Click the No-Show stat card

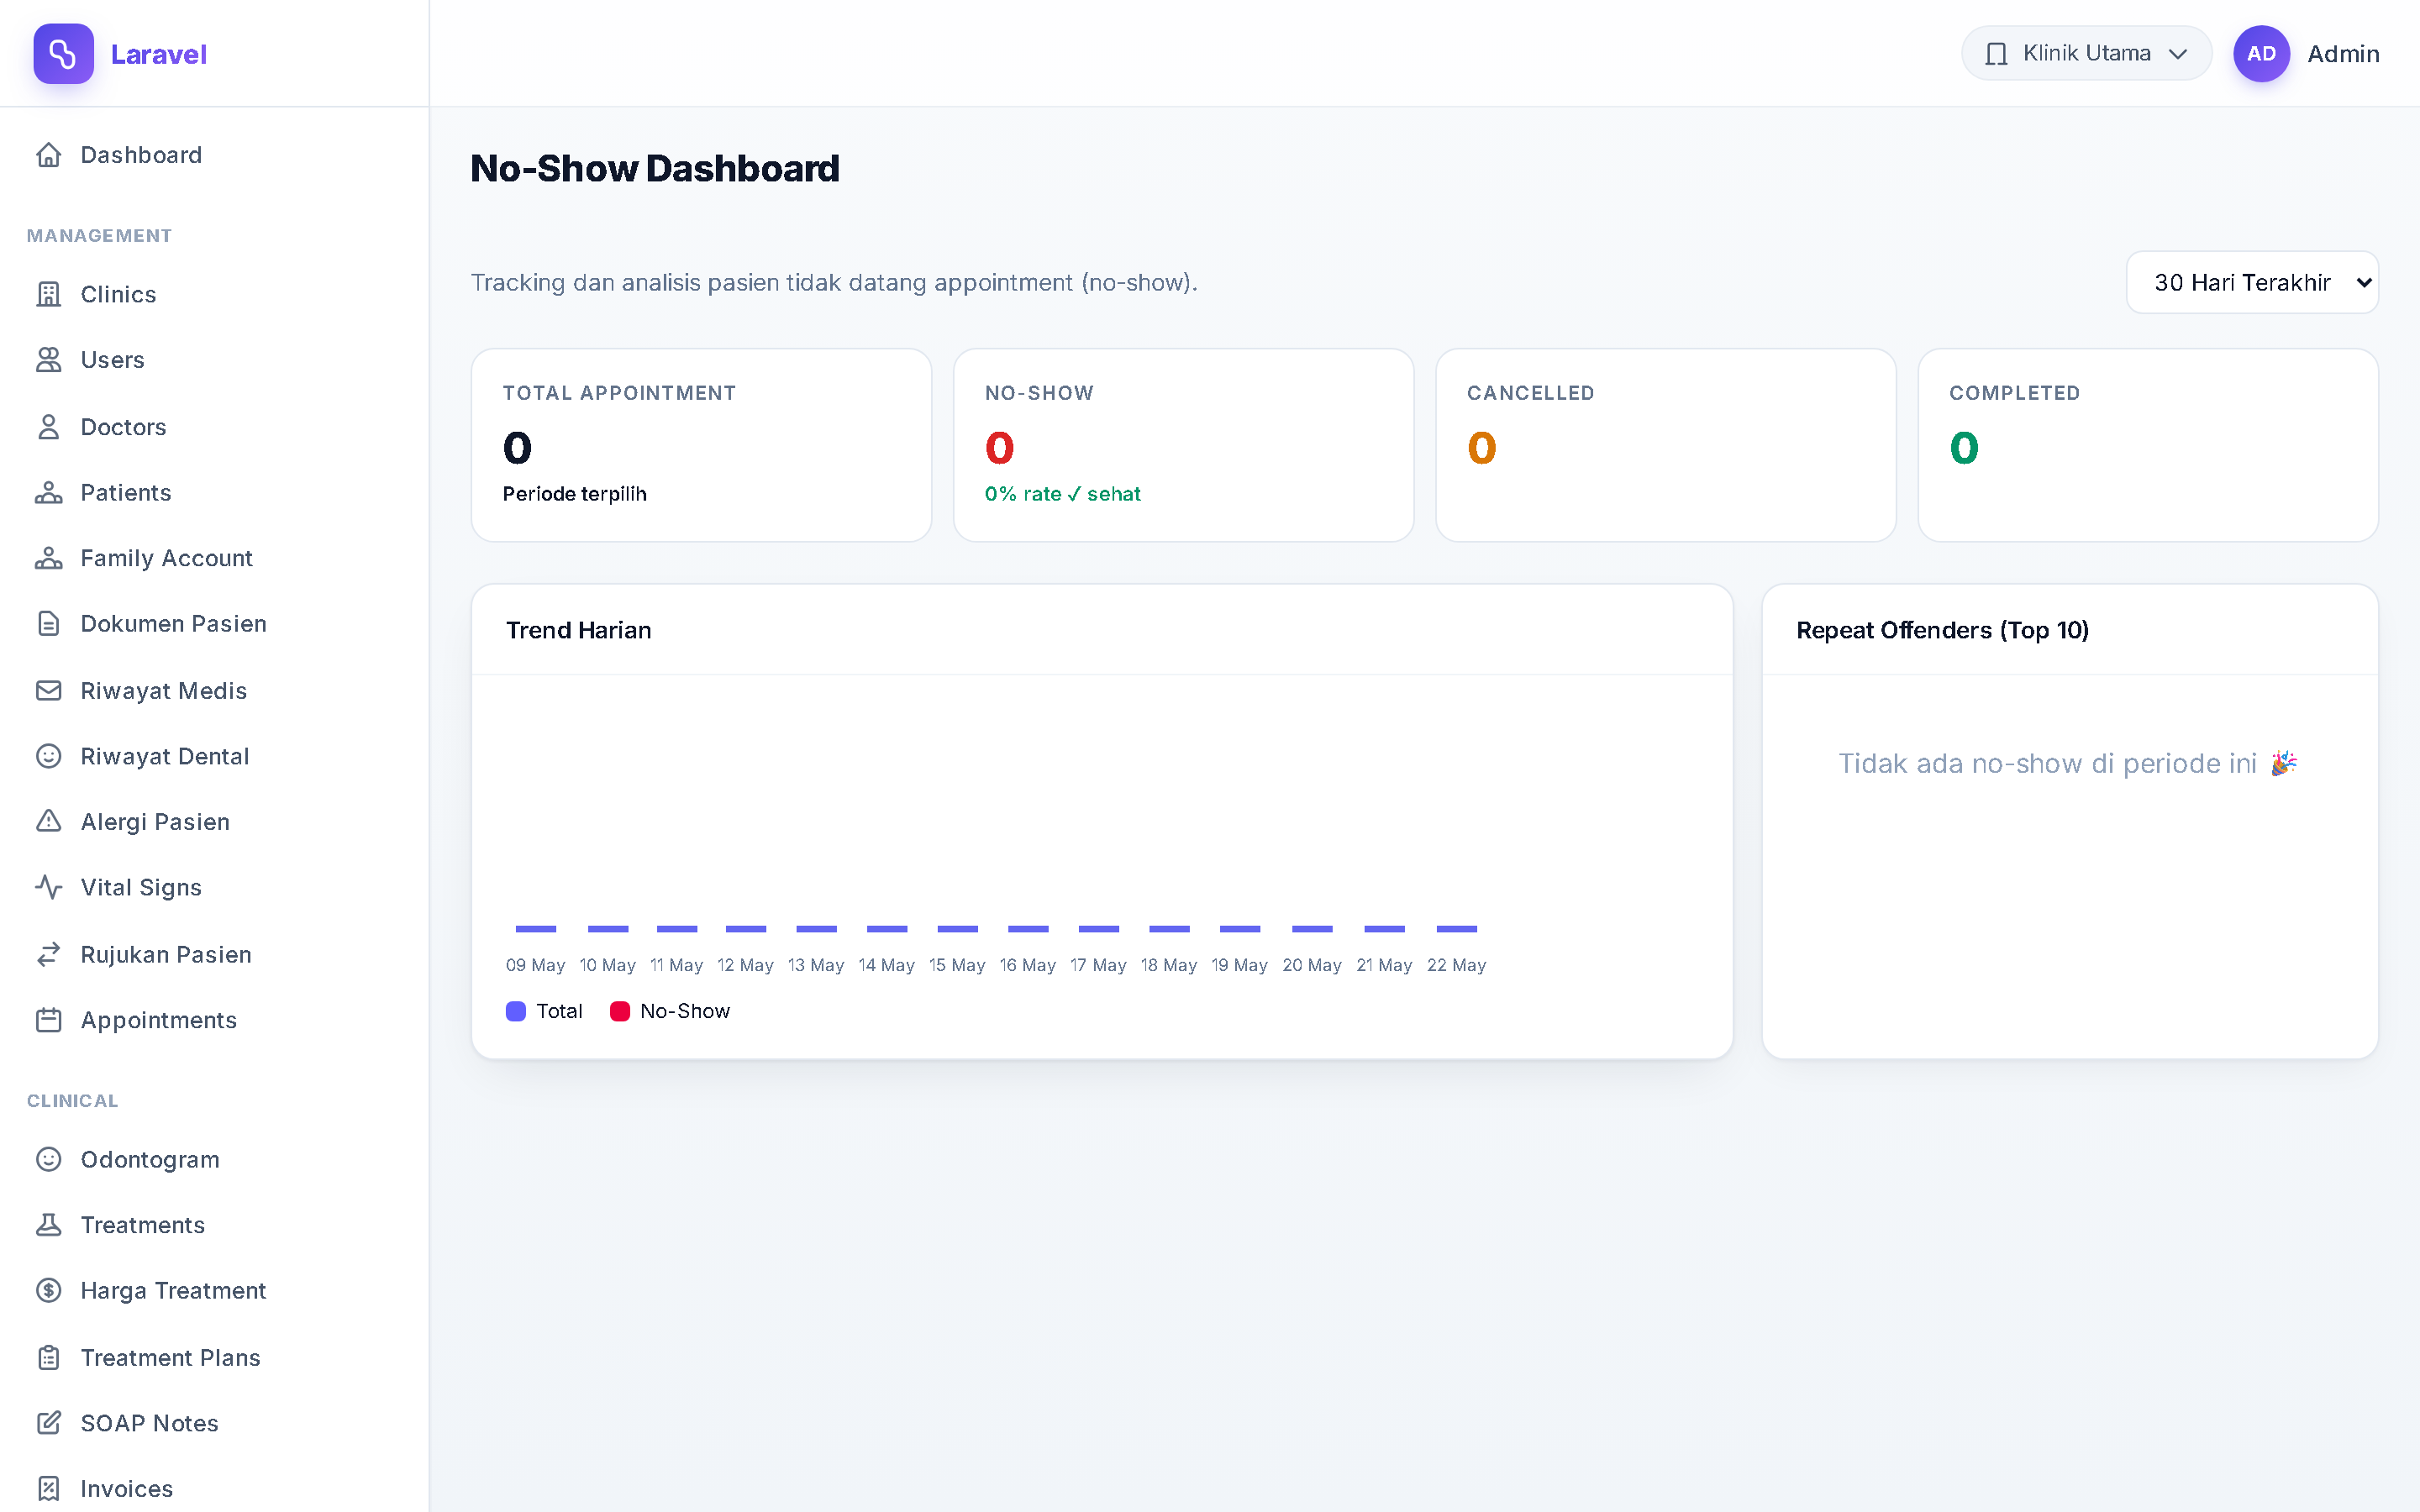[x=1183, y=445]
